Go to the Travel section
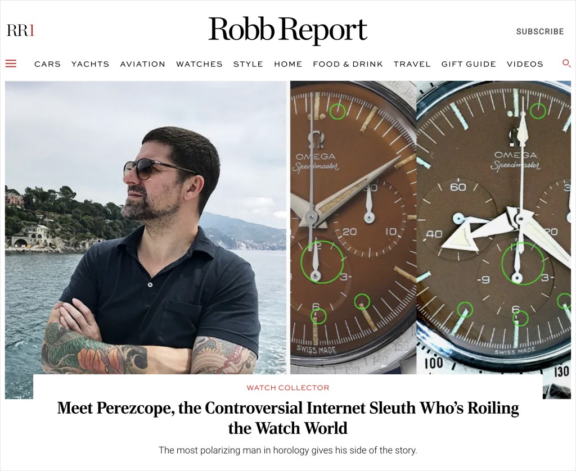Screen dimensions: 576x471 [x=412, y=64]
